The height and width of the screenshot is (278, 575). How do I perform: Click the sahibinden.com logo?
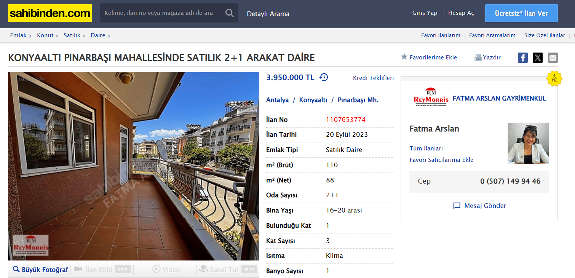pyautogui.click(x=50, y=13)
